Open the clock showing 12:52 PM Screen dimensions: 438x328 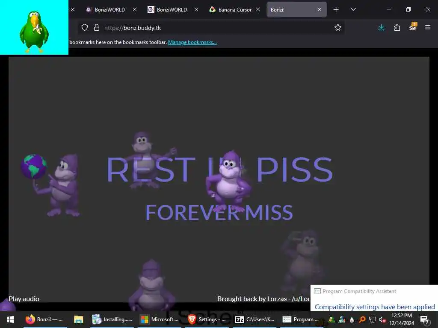(402, 319)
